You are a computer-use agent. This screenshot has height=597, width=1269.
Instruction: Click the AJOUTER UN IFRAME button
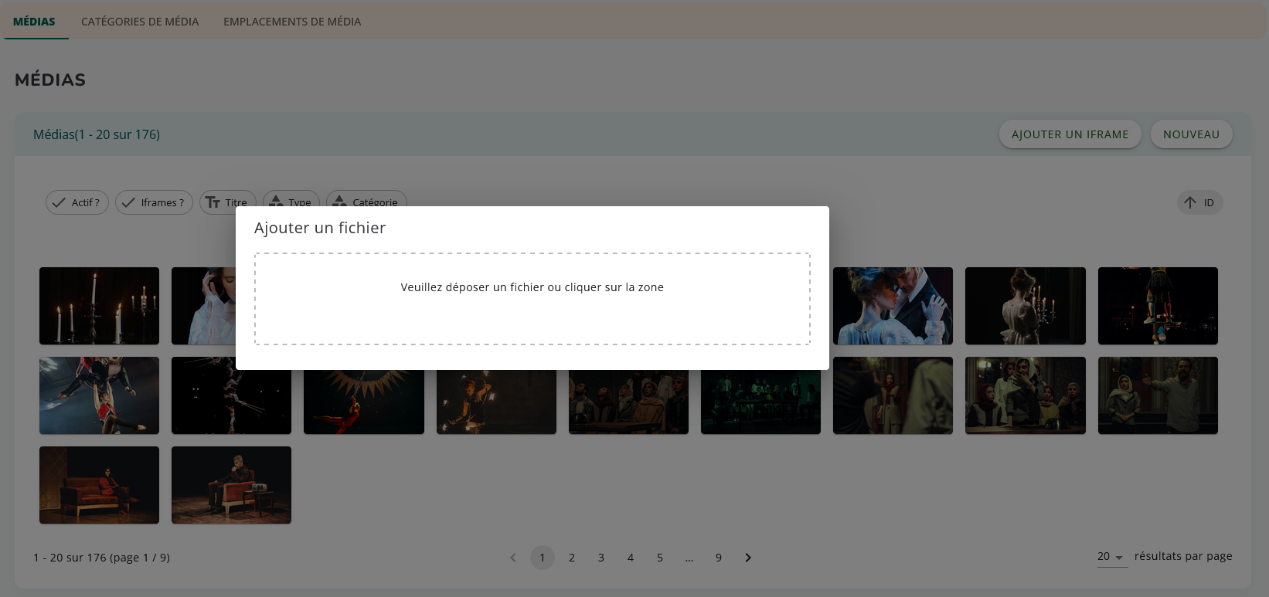tap(1070, 134)
